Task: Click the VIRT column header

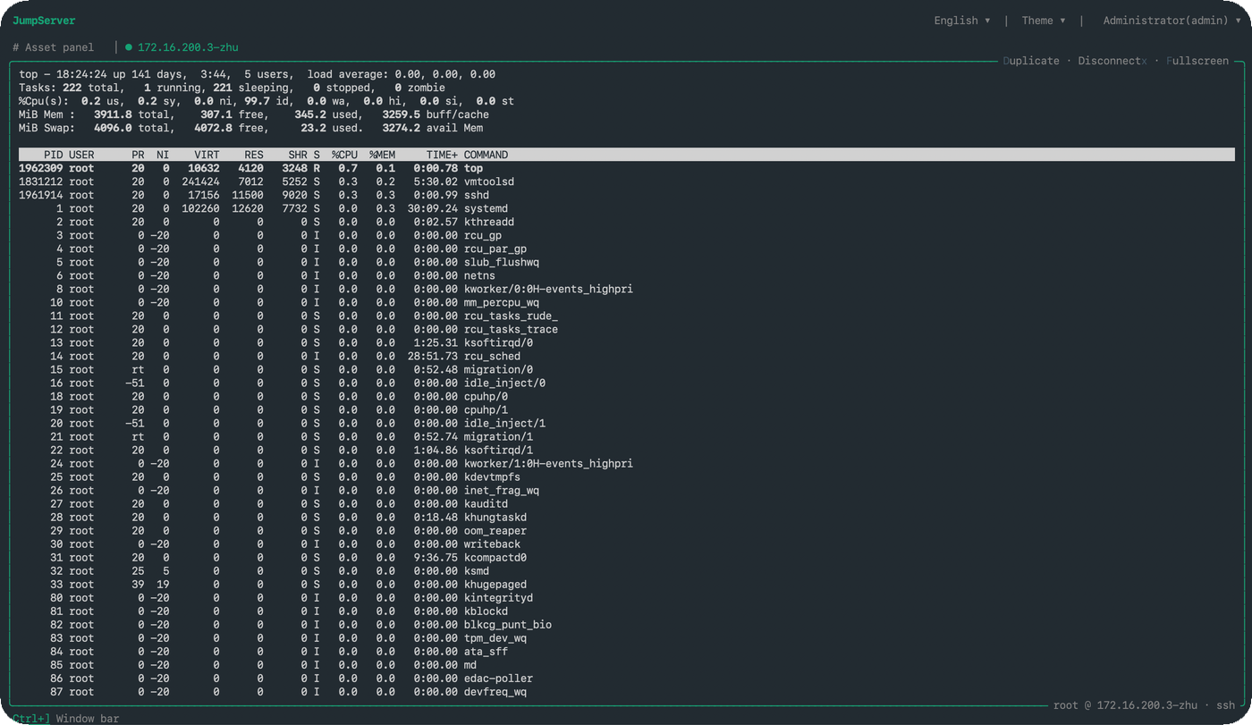Action: pyautogui.click(x=207, y=155)
